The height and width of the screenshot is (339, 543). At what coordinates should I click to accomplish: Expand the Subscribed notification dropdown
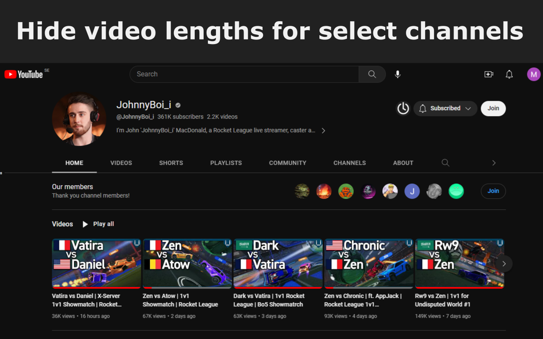(445, 108)
